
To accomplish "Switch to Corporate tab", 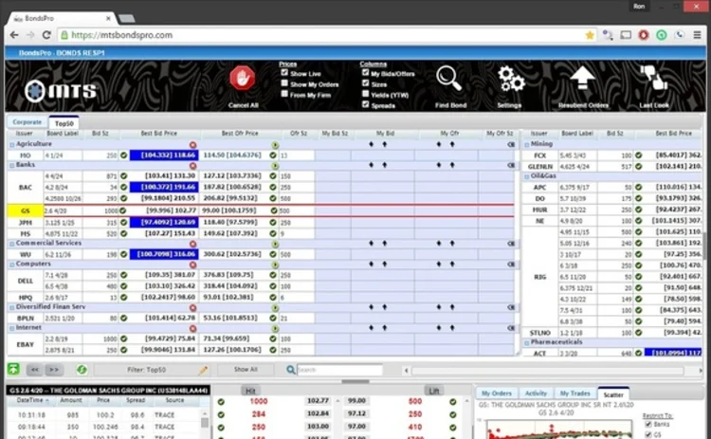I will pyautogui.click(x=27, y=122).
